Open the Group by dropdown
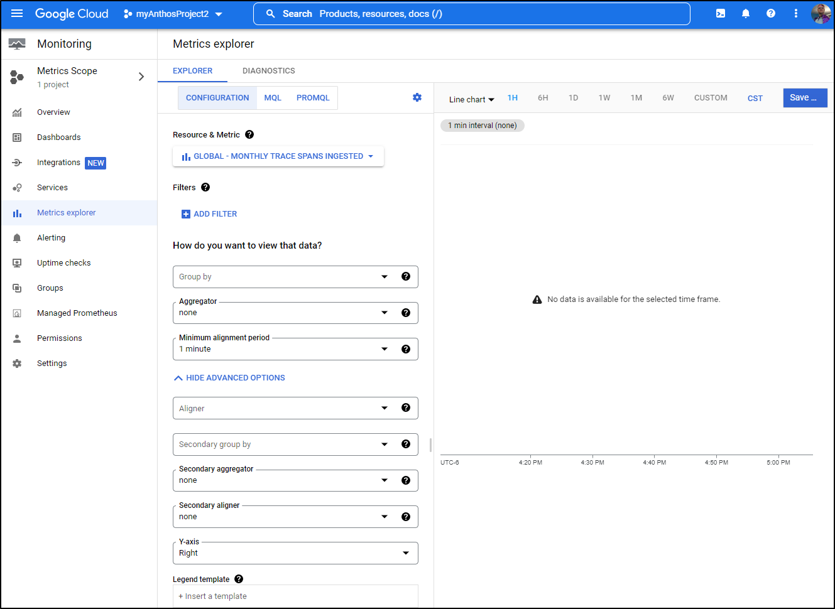This screenshot has height=609, width=835. (295, 277)
